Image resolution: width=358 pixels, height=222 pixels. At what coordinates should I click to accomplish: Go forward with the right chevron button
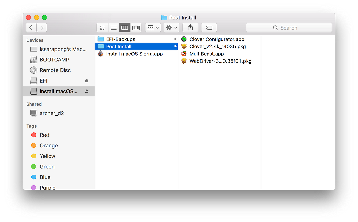42,28
